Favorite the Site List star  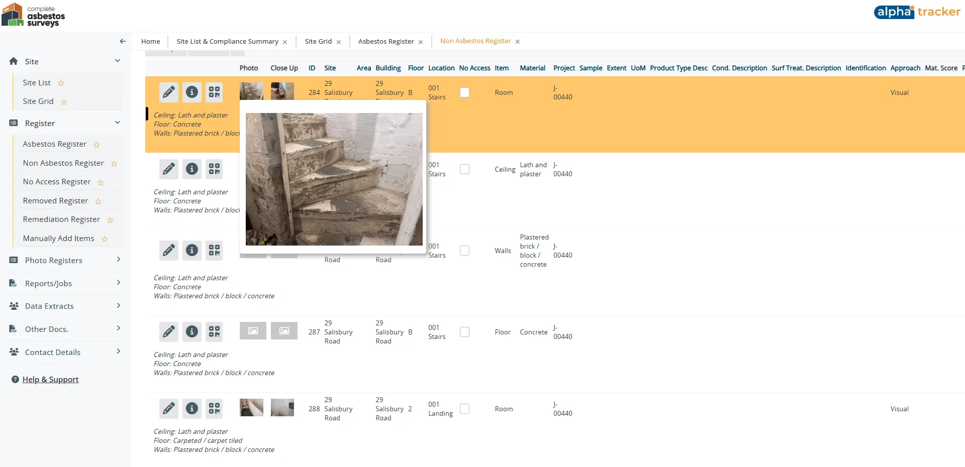pos(61,83)
